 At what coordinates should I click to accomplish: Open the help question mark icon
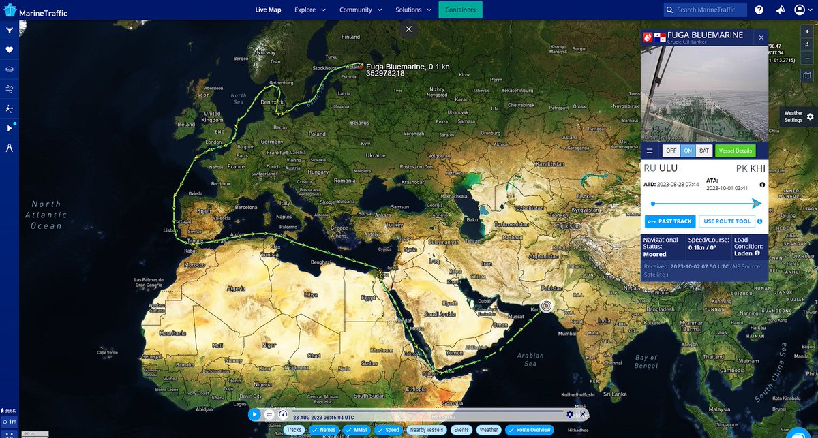[759, 10]
